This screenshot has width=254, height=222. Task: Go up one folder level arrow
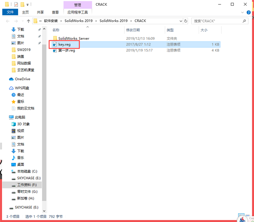pyautogui.click(x=28, y=21)
